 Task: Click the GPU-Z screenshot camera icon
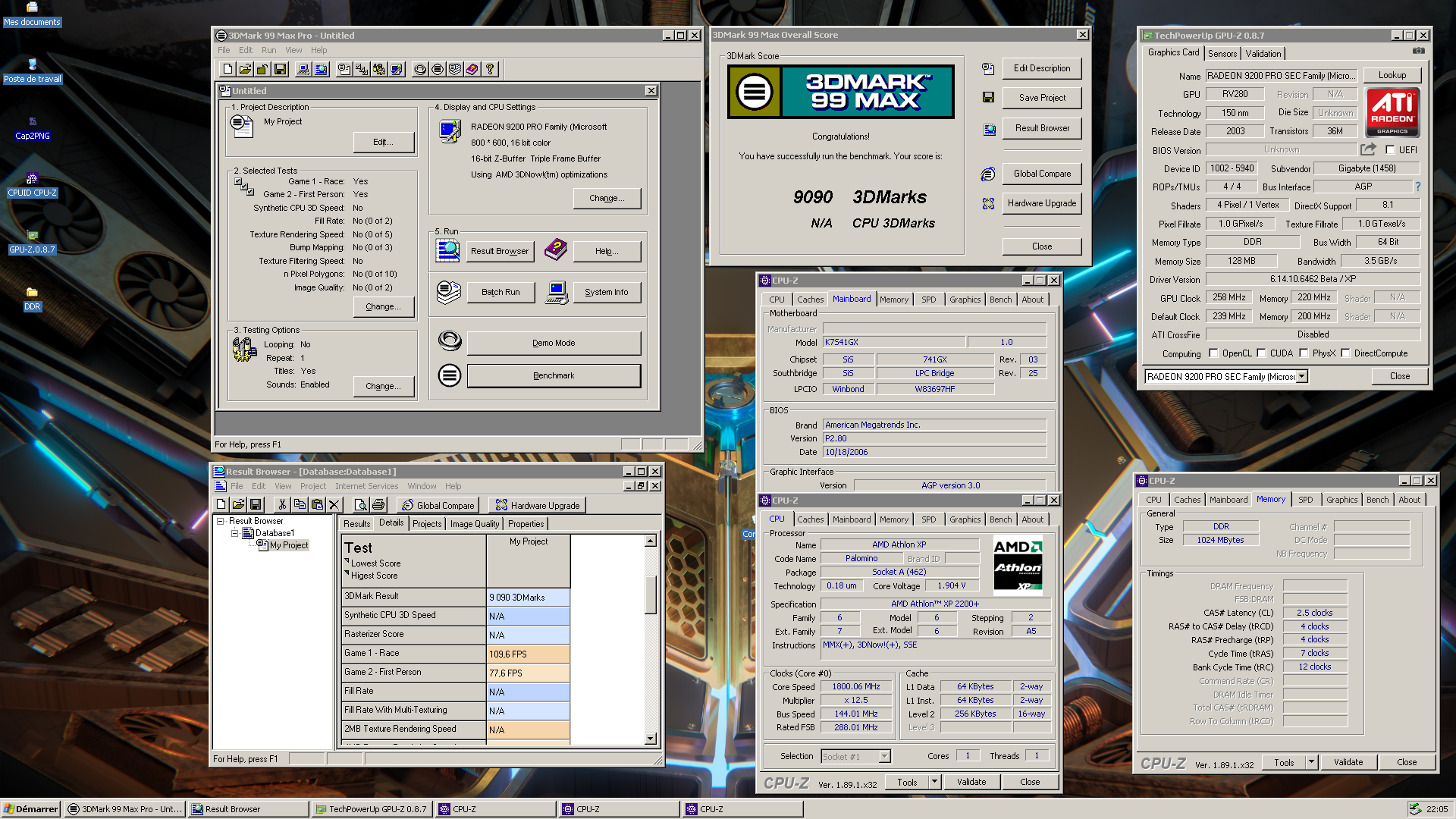tap(1418, 51)
